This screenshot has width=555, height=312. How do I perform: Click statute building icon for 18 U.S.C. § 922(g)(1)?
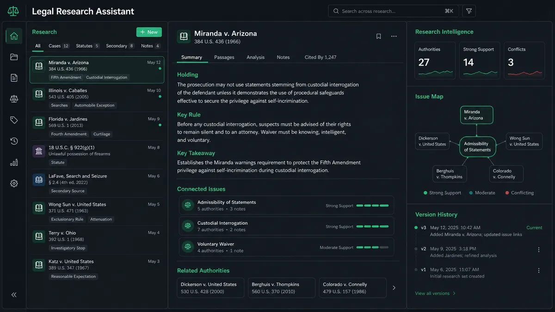[39, 151]
